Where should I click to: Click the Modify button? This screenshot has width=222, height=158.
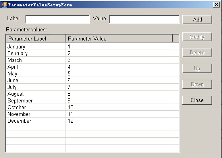197,37
